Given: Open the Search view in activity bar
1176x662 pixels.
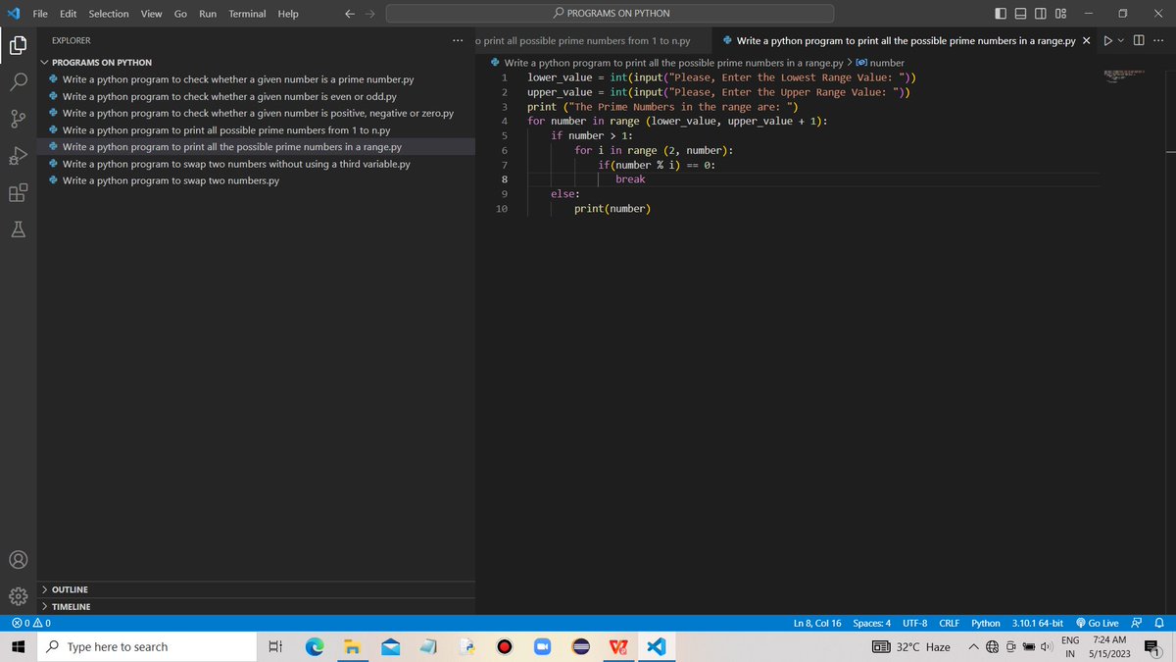Looking at the screenshot, I should [19, 82].
